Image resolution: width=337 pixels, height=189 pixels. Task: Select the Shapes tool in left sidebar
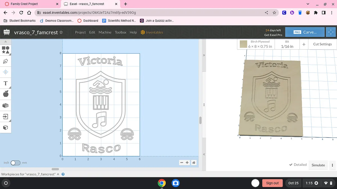6,50
